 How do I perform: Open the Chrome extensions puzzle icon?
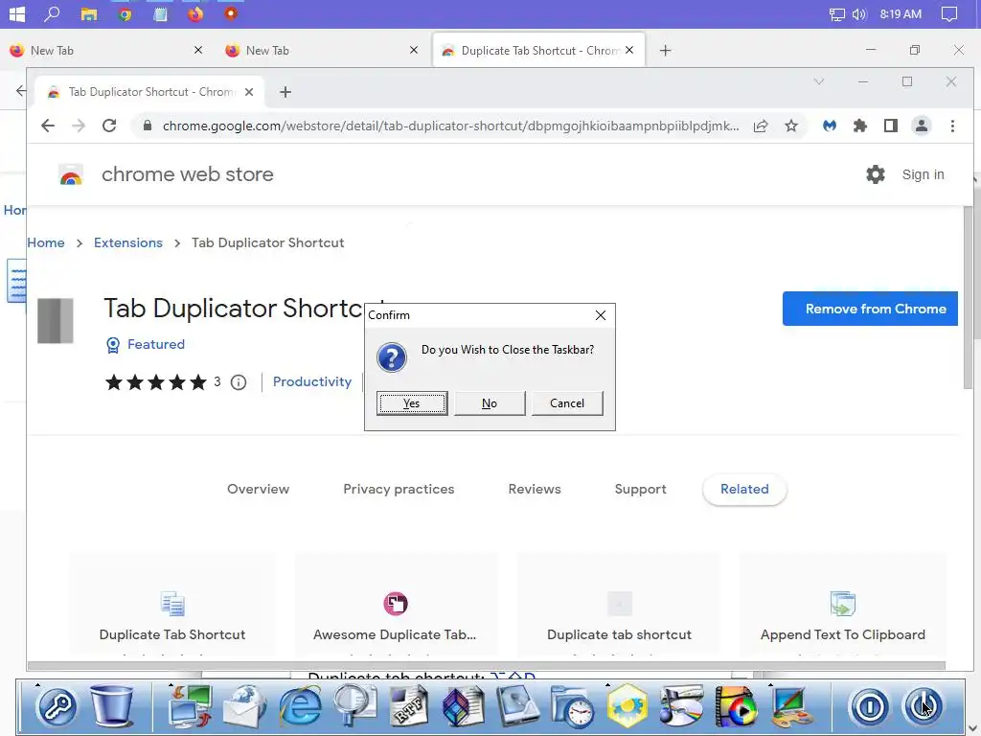(860, 126)
